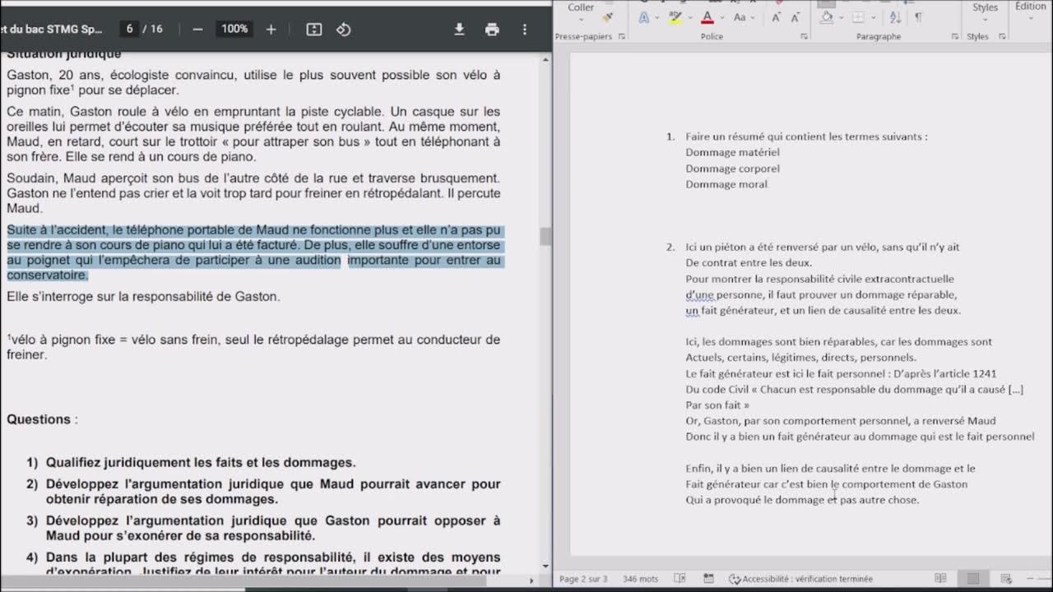Select the Format Painter brush in Word
Viewport: 1053px width, 592px height.
tap(608, 16)
